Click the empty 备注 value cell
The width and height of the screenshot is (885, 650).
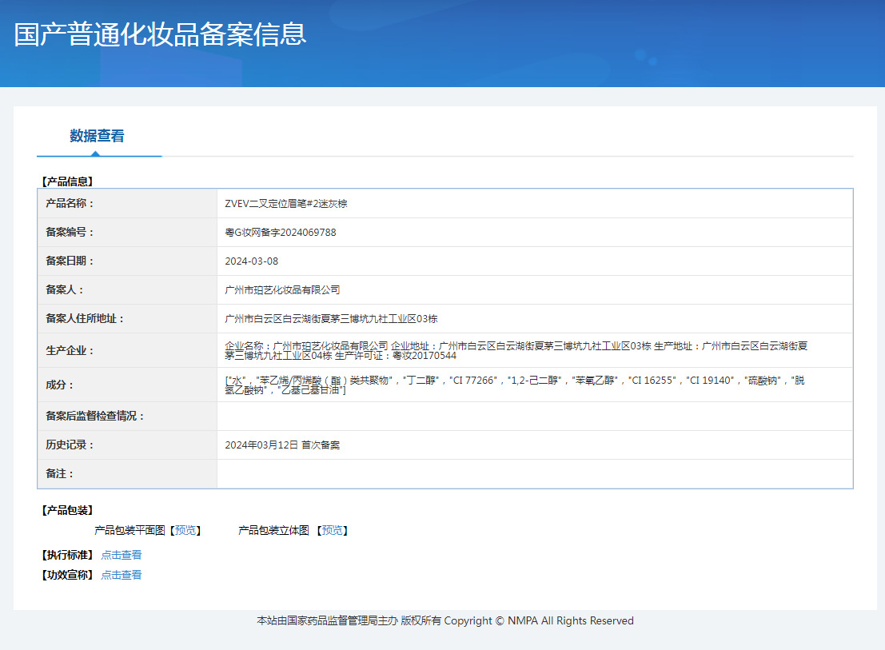(534, 474)
